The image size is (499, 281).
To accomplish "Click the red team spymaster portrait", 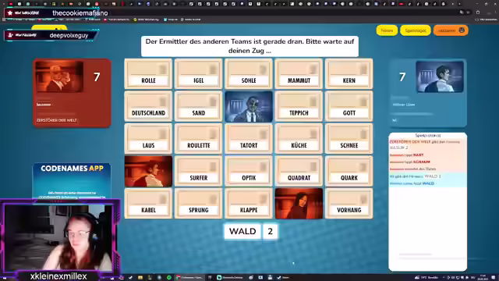I will tap(59, 76).
